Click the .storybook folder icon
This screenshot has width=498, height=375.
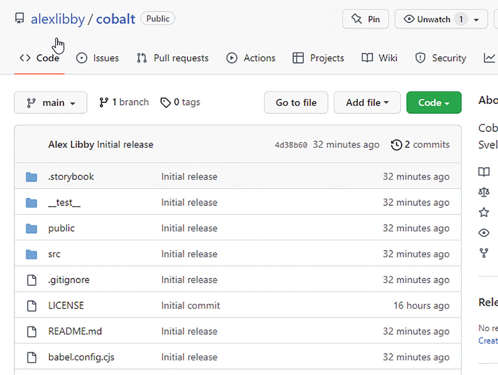pos(32,177)
